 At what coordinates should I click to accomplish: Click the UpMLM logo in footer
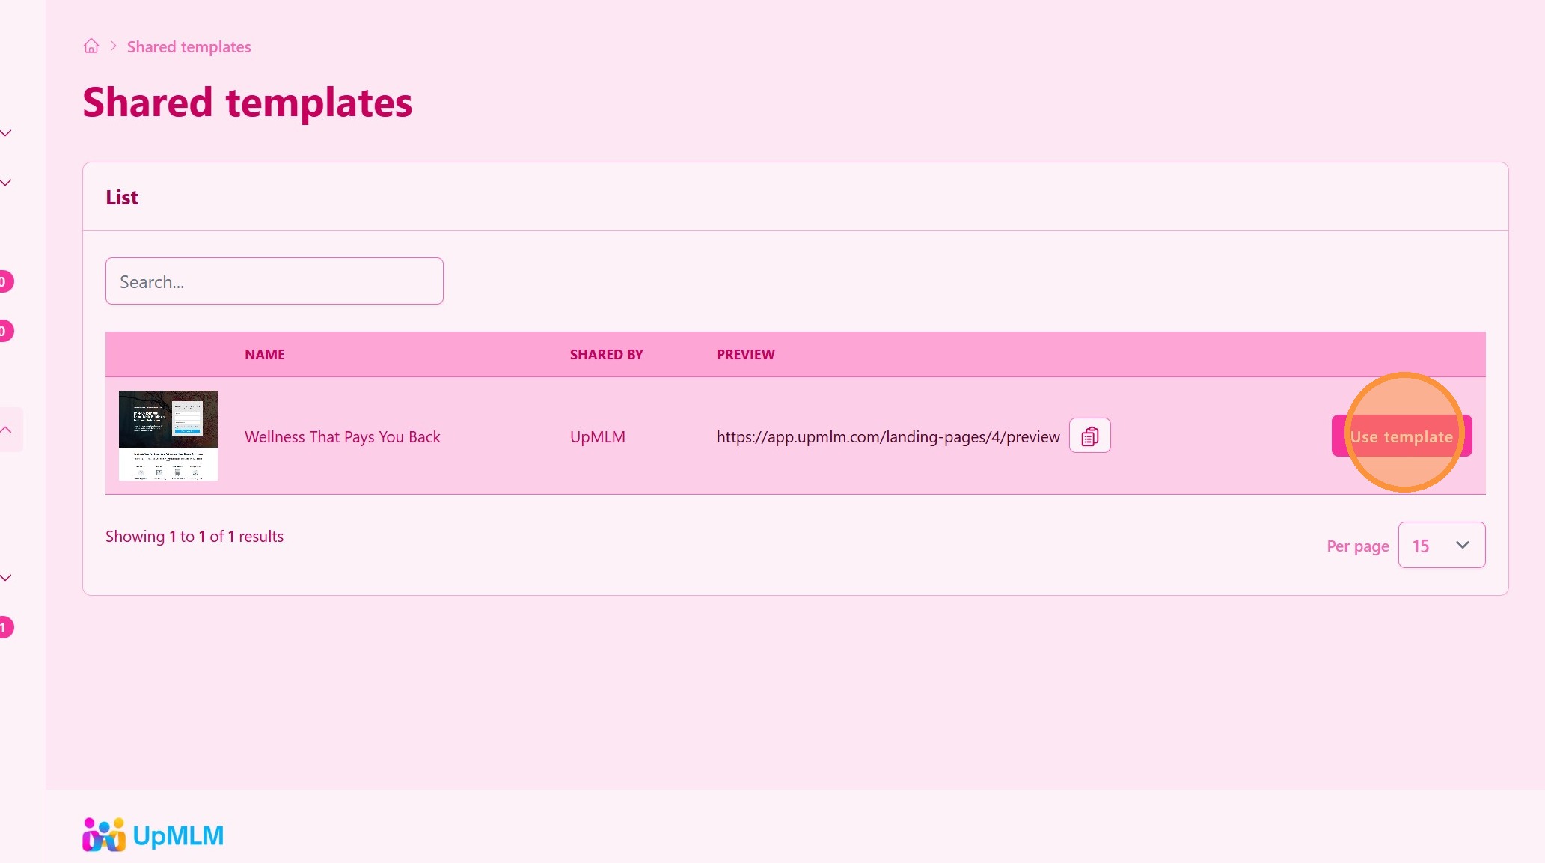(153, 835)
